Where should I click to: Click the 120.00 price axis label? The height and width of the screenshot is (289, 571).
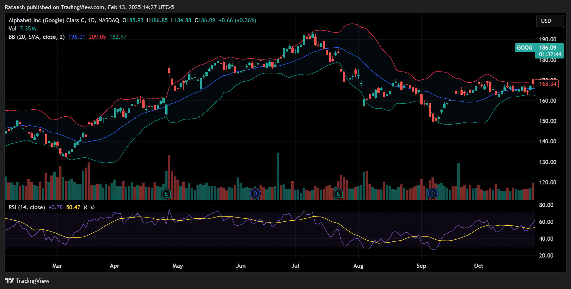[x=548, y=182]
